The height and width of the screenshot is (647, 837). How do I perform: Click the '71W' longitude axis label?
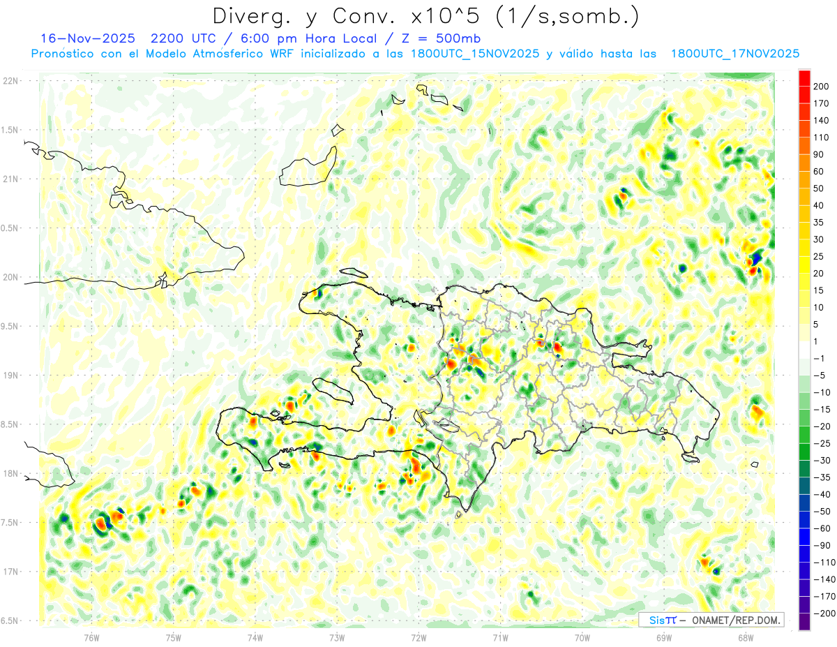coord(500,637)
